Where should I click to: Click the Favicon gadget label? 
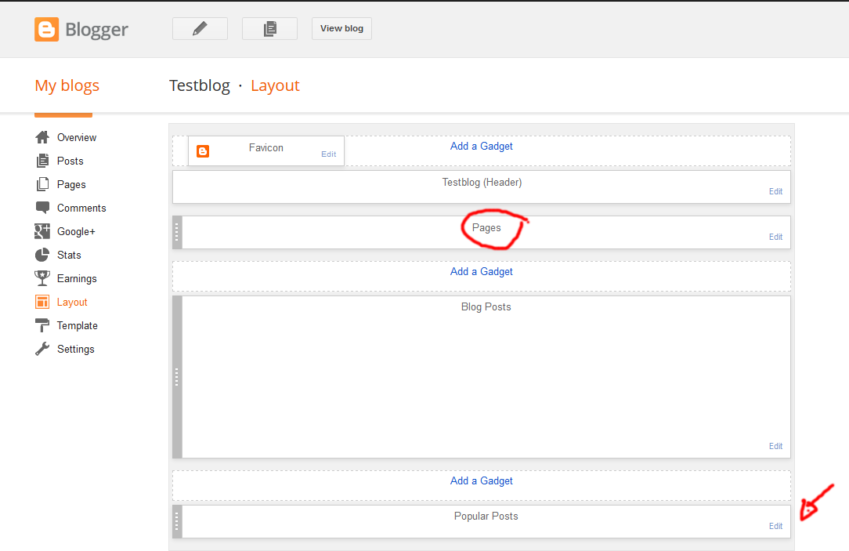266,148
